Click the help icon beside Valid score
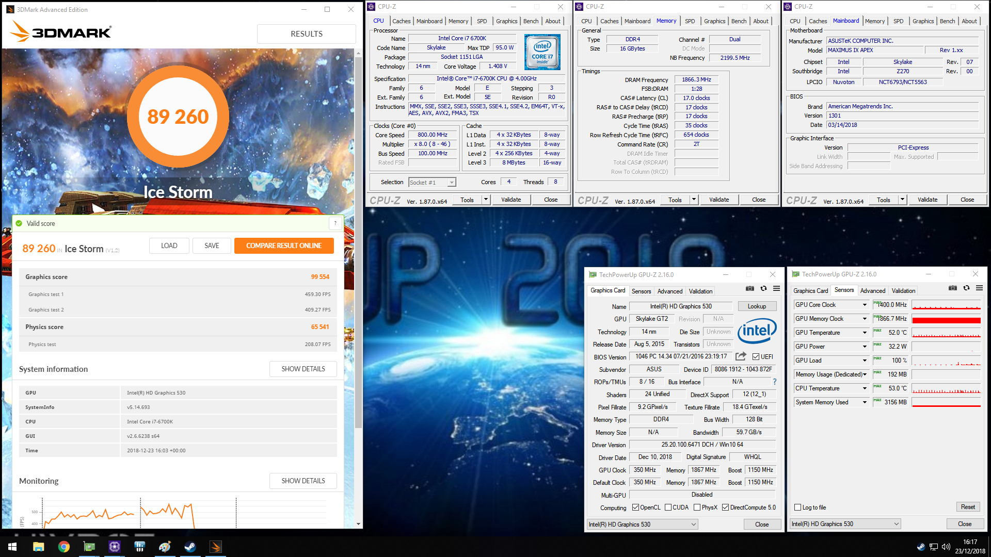The width and height of the screenshot is (991, 557). [335, 223]
